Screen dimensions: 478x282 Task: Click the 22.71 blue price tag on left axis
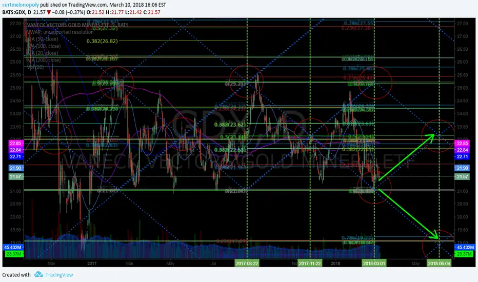(15, 156)
